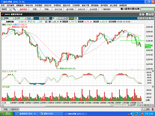Select 月 monthly period toggle
This screenshot has width=155, height=116.
[45, 18]
